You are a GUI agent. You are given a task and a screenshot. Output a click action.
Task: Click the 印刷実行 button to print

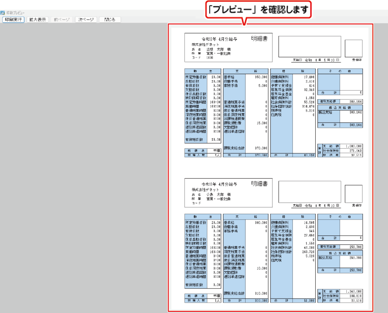click(13, 20)
